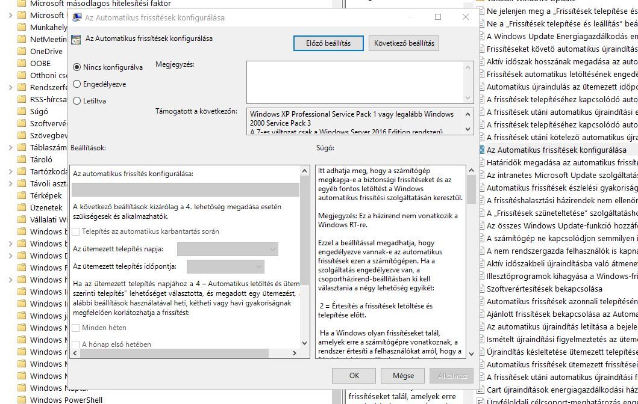Click policy icon next to Aktív időszak hosszának megadása
The height and width of the screenshot is (404, 638).
point(481,61)
